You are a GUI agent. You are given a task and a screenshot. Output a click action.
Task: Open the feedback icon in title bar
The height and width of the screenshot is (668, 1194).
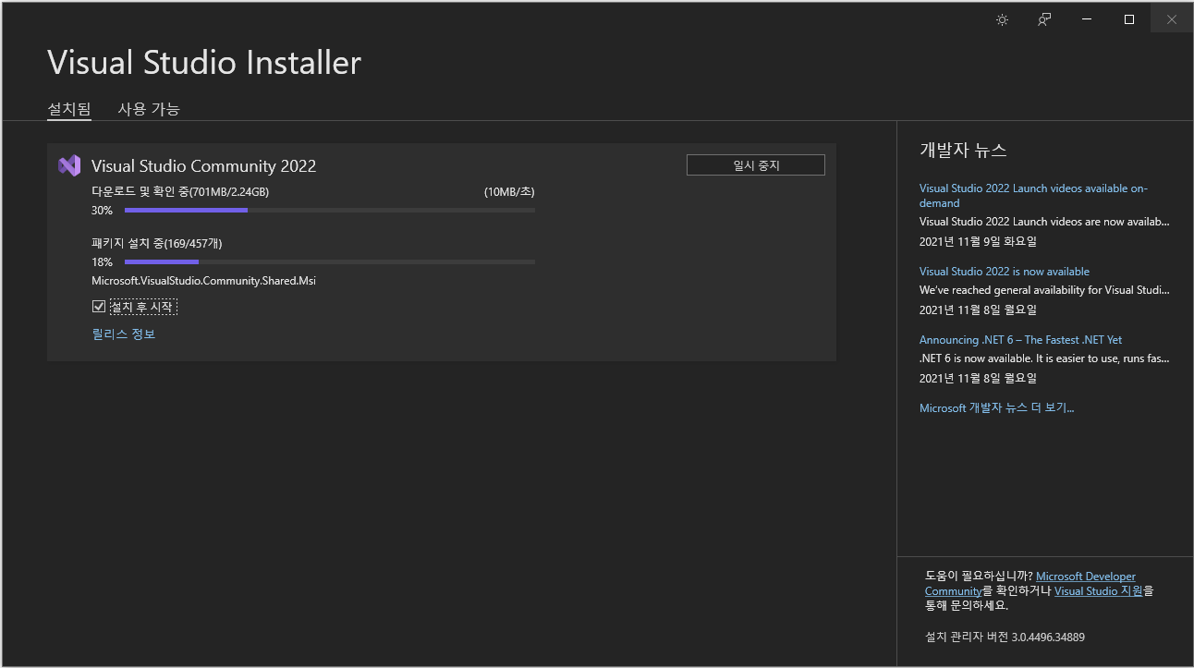click(x=1044, y=19)
